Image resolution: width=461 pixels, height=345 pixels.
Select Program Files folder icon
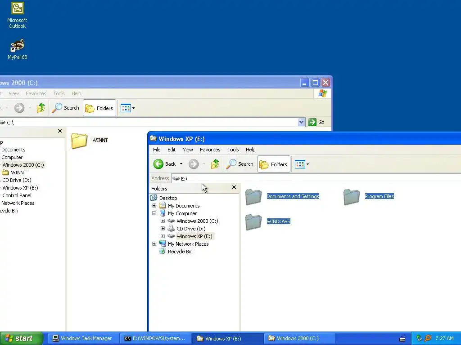[x=352, y=197]
